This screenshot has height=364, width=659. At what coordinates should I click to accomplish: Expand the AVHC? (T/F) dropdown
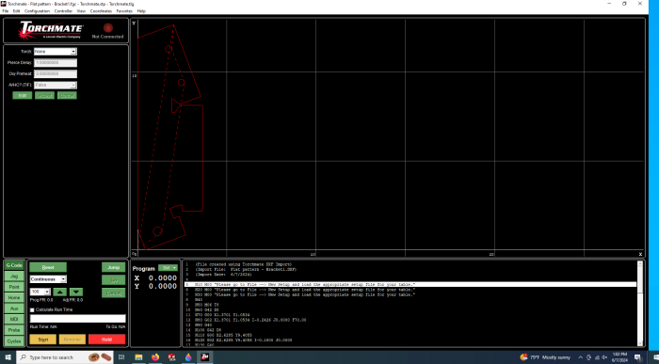click(x=73, y=85)
